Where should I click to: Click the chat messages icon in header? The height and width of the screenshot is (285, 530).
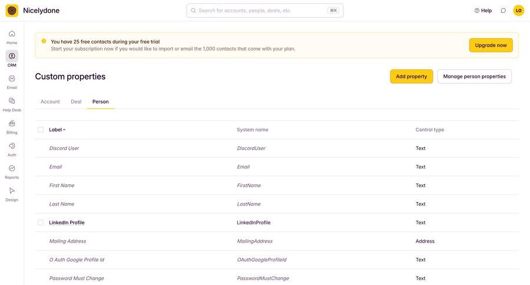tap(503, 11)
